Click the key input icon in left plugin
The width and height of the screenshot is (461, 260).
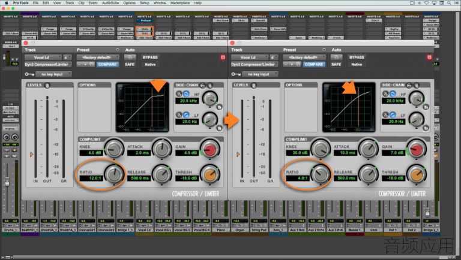tap(29, 74)
